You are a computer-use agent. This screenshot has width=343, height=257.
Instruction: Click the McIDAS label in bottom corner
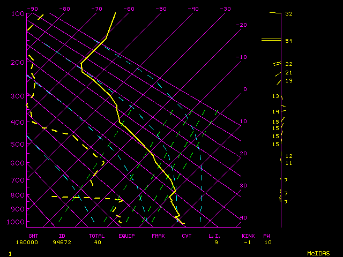click(x=318, y=253)
